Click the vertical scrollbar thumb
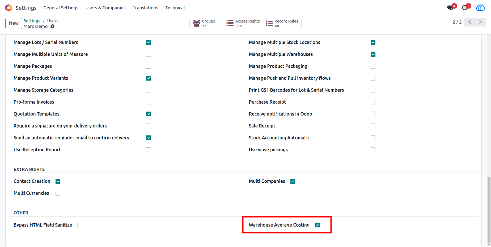Screen dimensions: 491x247 tap(489, 210)
